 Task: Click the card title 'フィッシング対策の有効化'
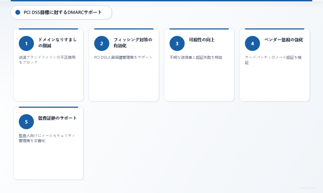[x=133, y=43]
